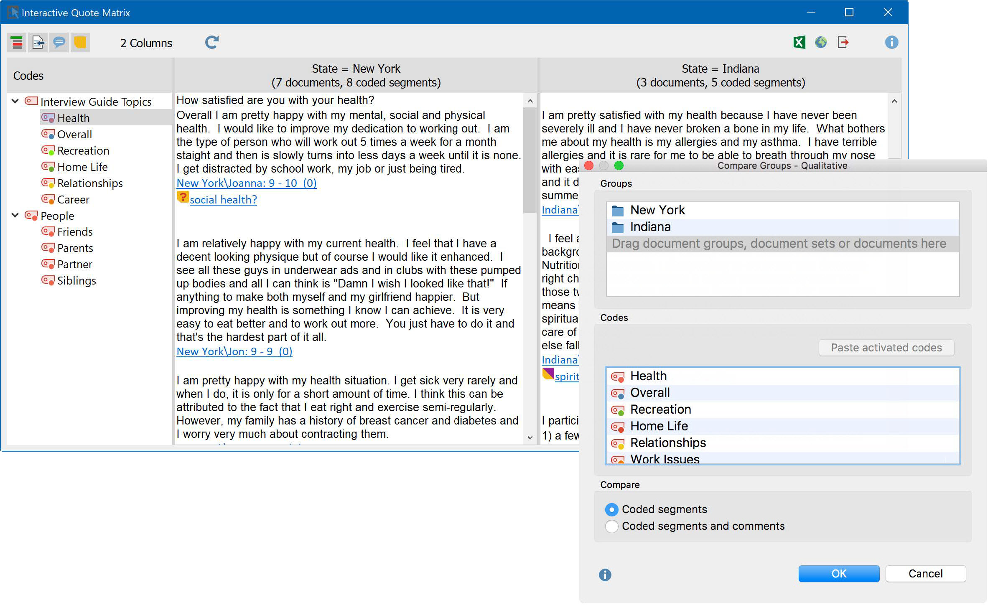Click the State = Indiana column header
The image size is (988, 605).
click(721, 76)
